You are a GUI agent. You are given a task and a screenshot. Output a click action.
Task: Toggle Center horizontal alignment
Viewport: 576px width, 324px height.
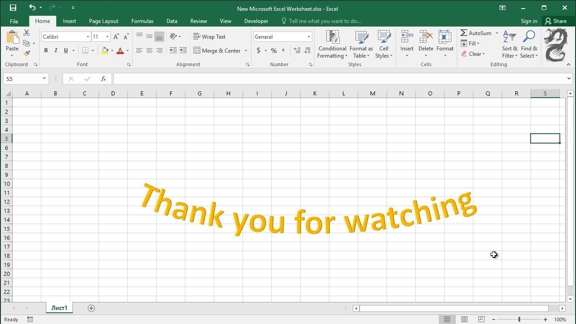pos(149,50)
